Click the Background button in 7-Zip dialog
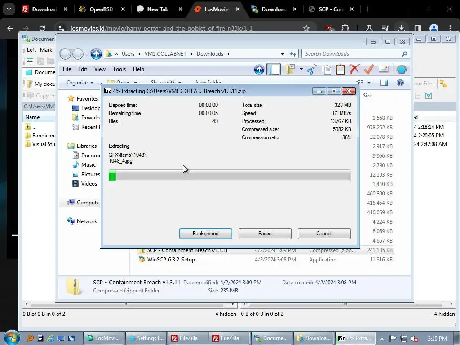This screenshot has height=345, width=460. pos(206,234)
